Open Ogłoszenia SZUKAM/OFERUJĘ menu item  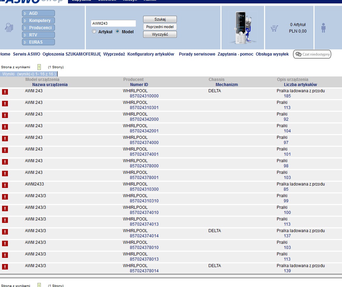71,54
